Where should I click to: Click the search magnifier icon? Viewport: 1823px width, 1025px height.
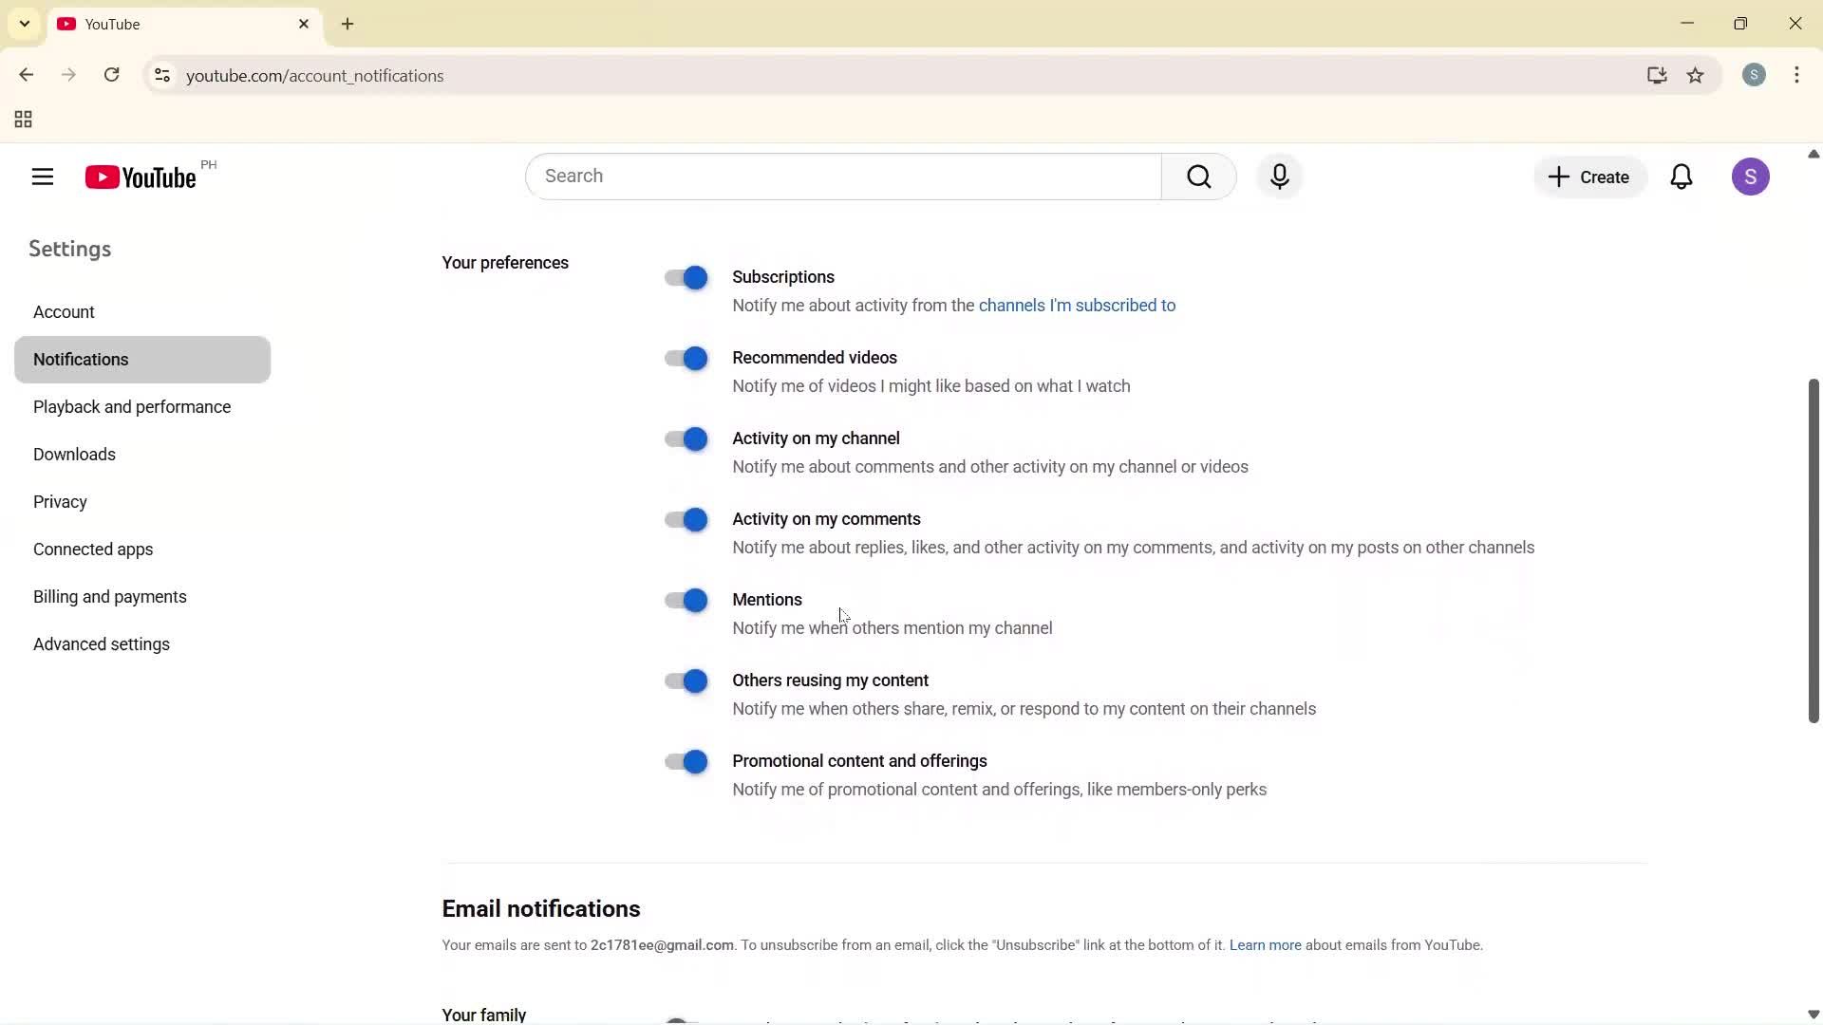[x=1199, y=177]
